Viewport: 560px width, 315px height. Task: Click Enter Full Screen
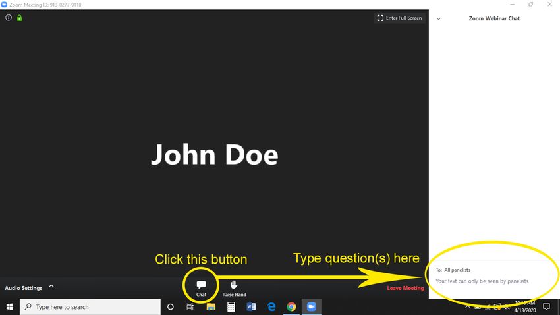coord(400,18)
